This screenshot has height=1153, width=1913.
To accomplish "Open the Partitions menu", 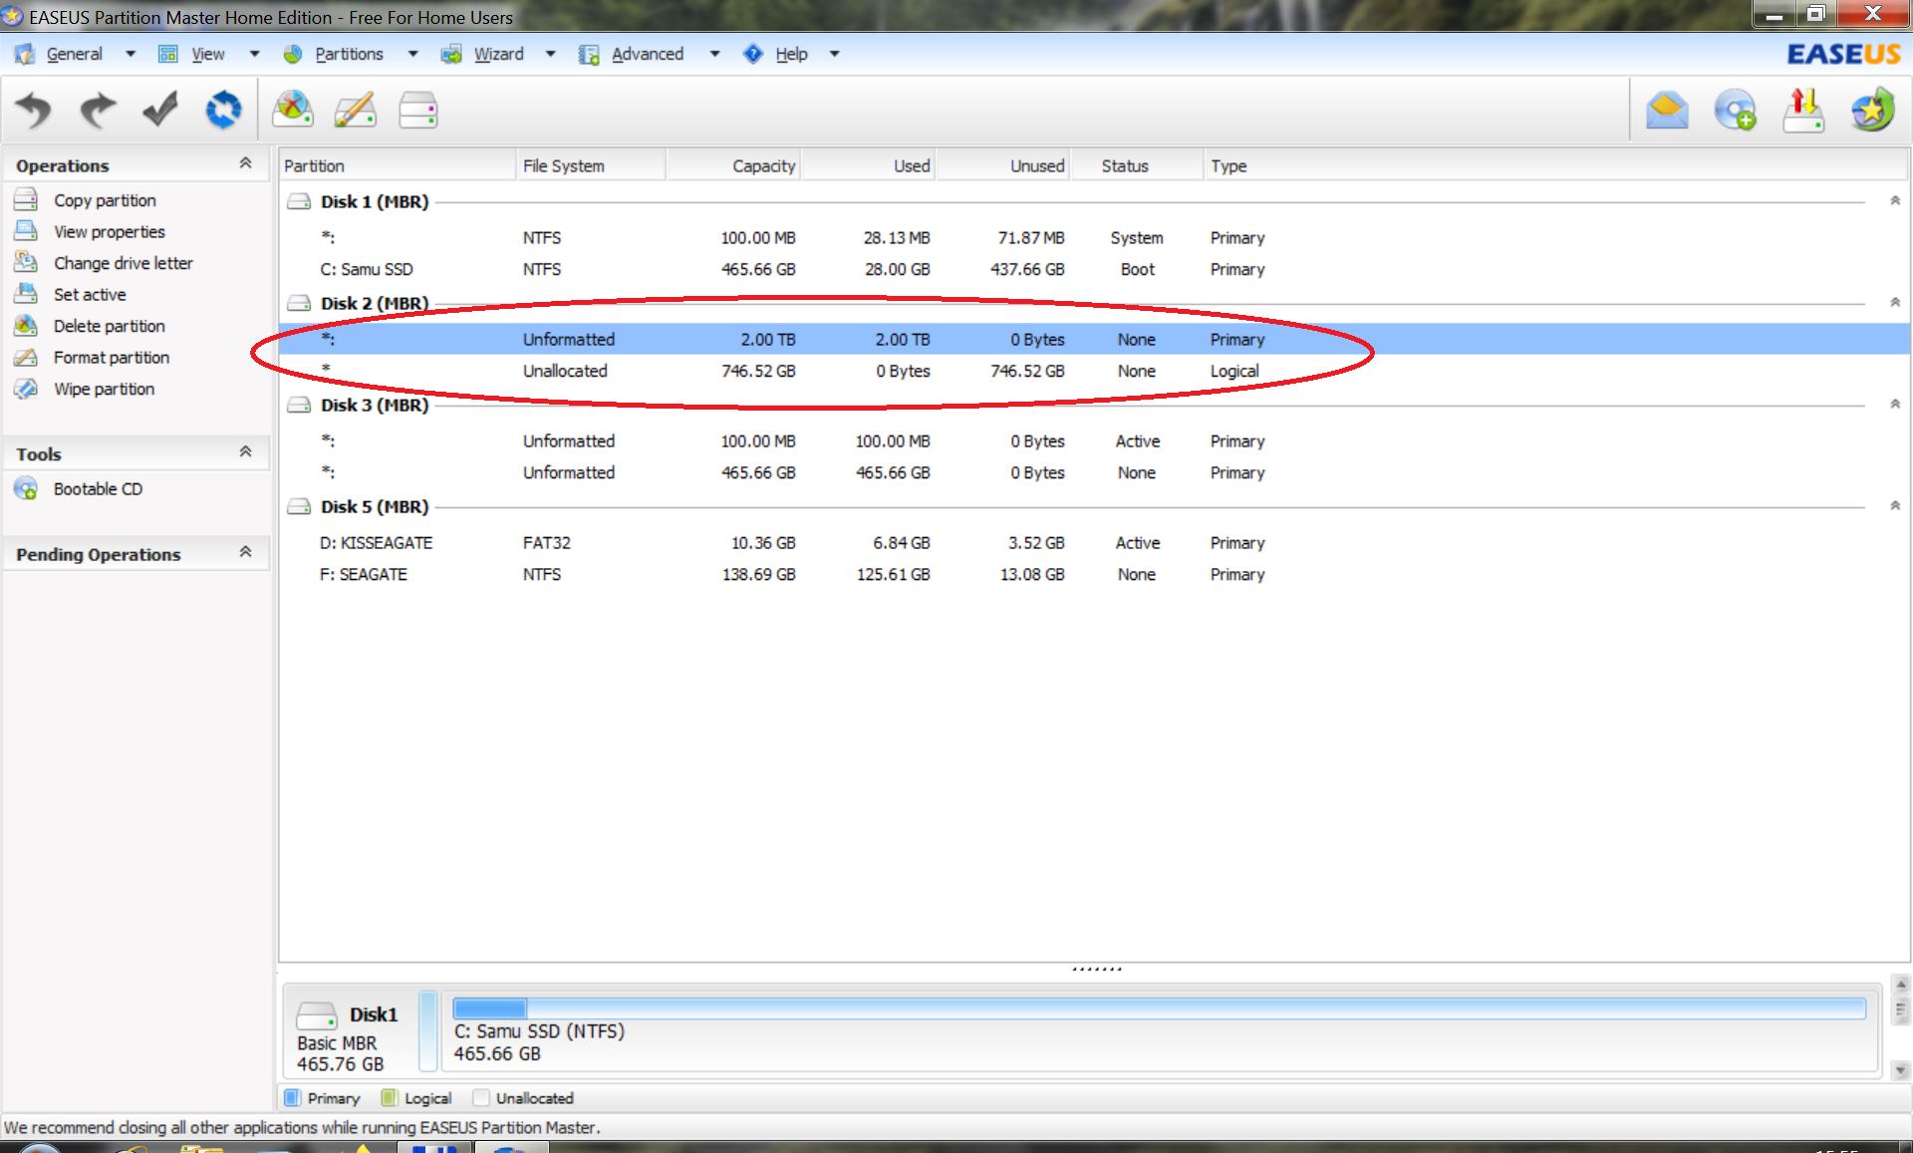I will (349, 54).
